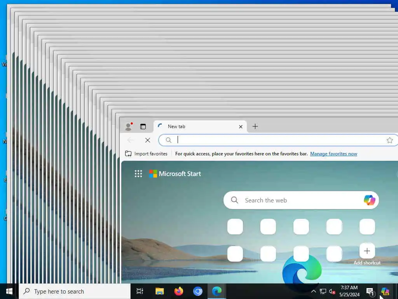Viewport: 398px width, 299px height.
Task: Click the Copilot preview taskbar icon
Action: [385, 291]
